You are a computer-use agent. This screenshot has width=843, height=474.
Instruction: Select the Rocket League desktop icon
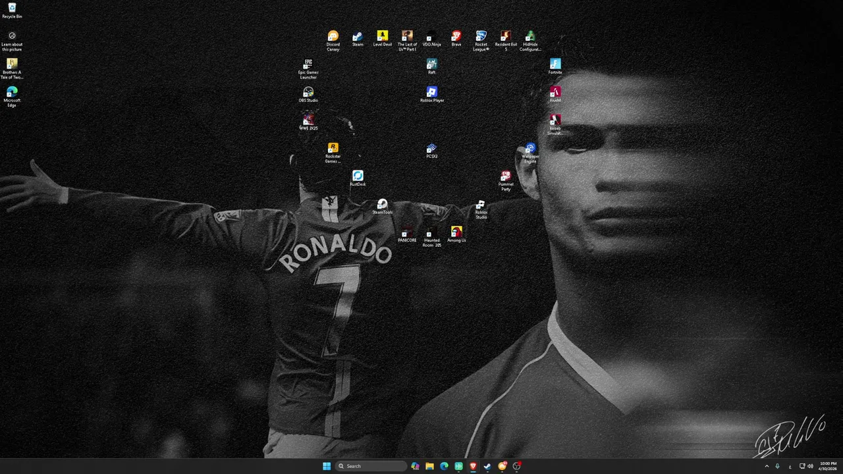tap(481, 41)
